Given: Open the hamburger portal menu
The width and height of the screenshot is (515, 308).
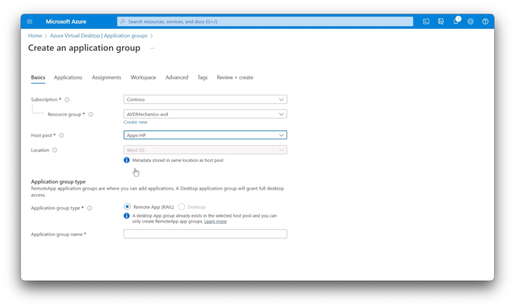Looking at the screenshot, I should 29,21.
